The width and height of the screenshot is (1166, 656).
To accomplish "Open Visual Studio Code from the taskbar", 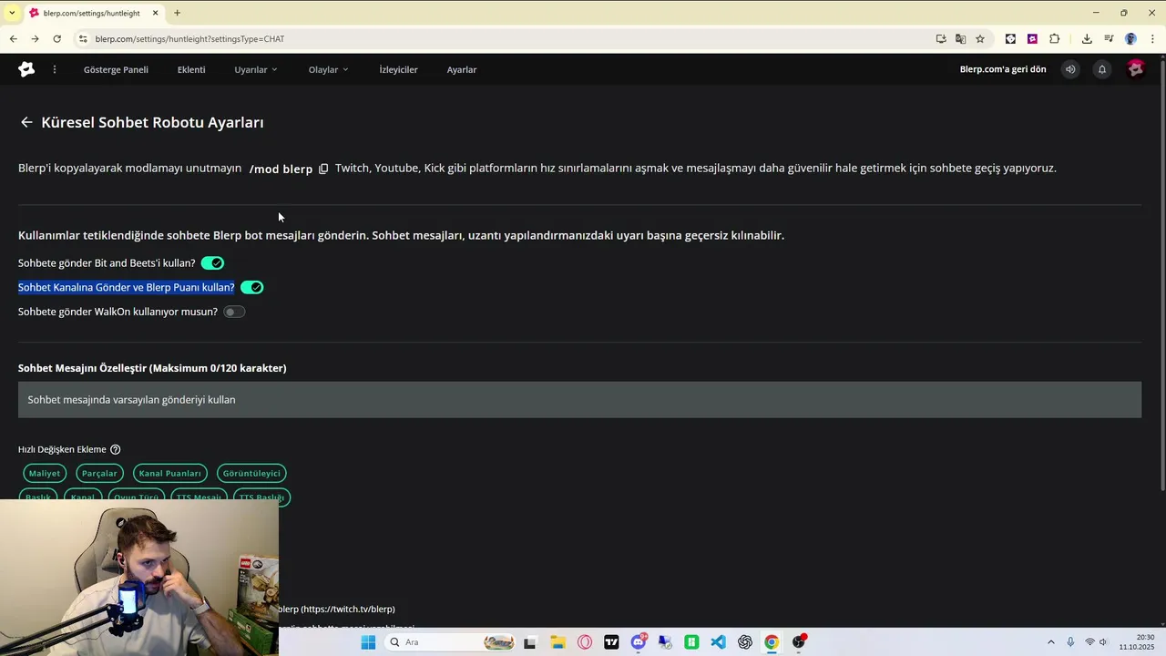I will (719, 642).
